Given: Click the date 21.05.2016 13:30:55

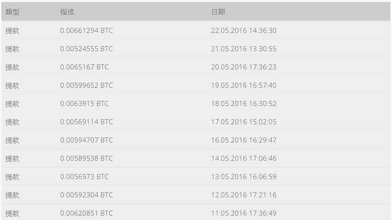Looking at the screenshot, I should [x=244, y=49].
